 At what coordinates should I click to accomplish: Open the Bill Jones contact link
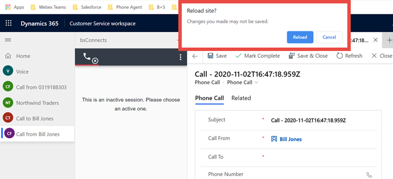click(x=290, y=139)
